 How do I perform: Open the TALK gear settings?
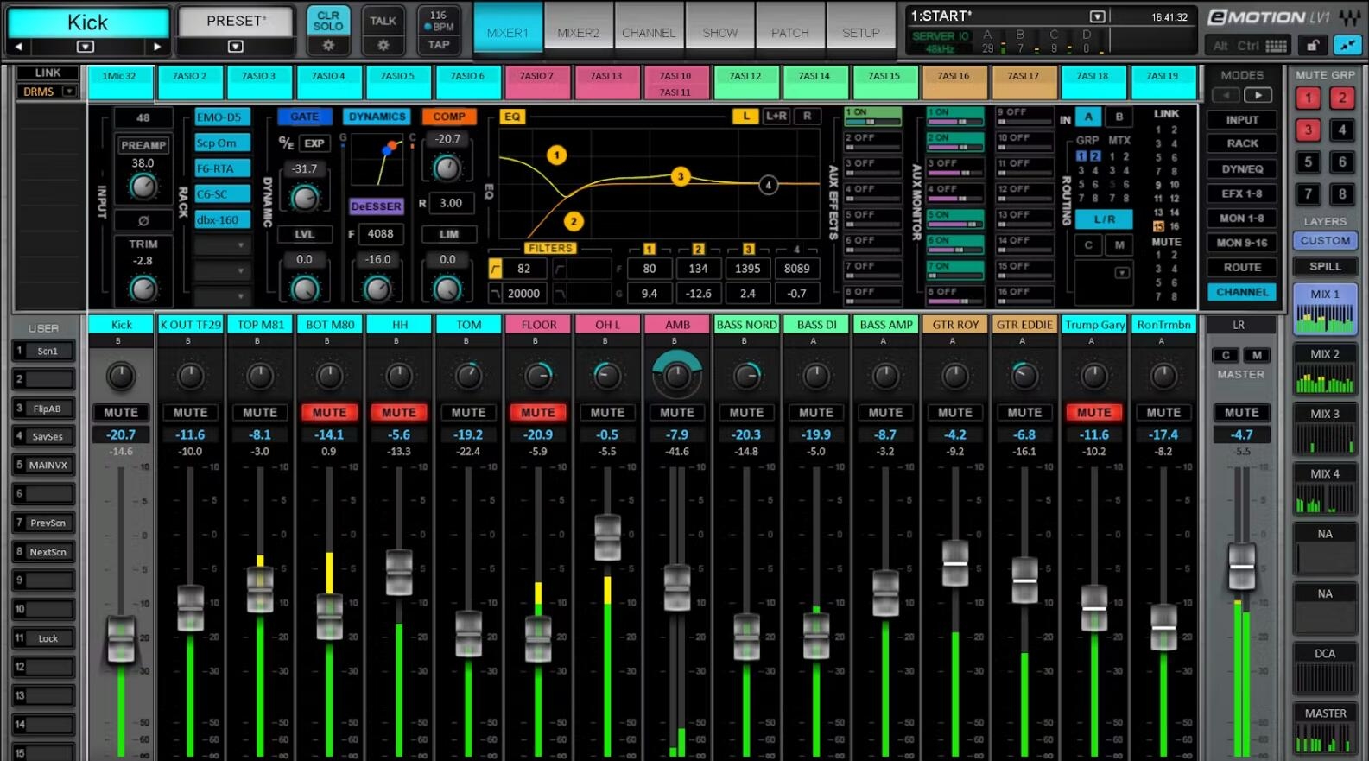tap(383, 45)
